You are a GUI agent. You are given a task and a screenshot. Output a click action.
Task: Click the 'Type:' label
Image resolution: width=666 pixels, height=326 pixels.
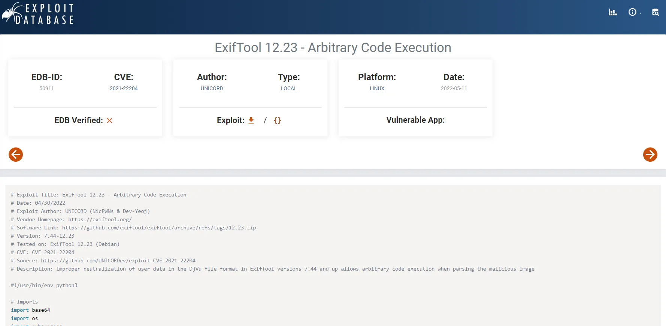tap(289, 77)
